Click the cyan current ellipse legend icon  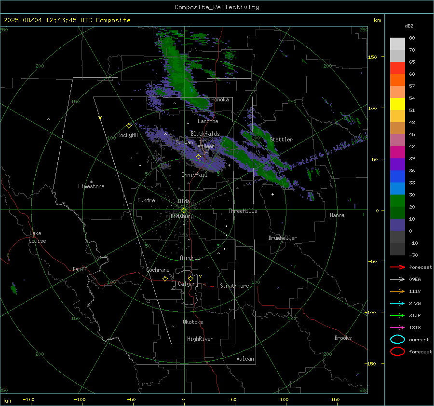click(x=397, y=339)
